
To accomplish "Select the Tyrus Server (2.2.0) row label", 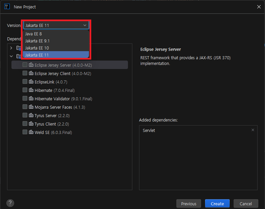I will click(52, 116).
